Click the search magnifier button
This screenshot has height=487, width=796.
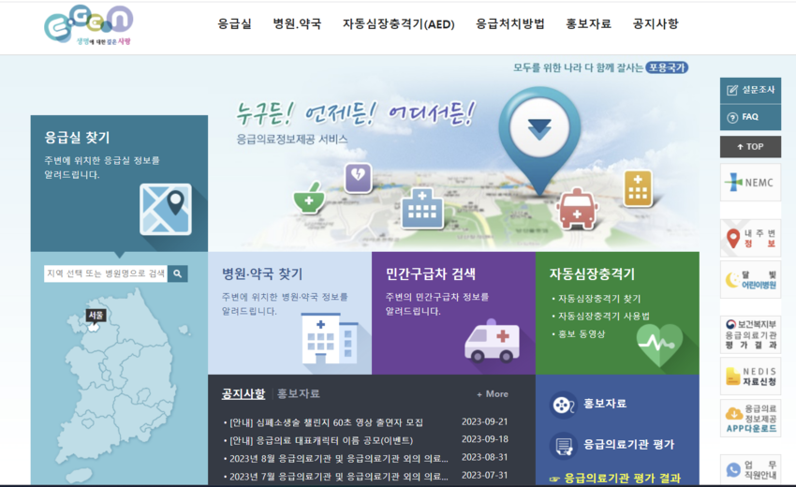[x=178, y=273]
